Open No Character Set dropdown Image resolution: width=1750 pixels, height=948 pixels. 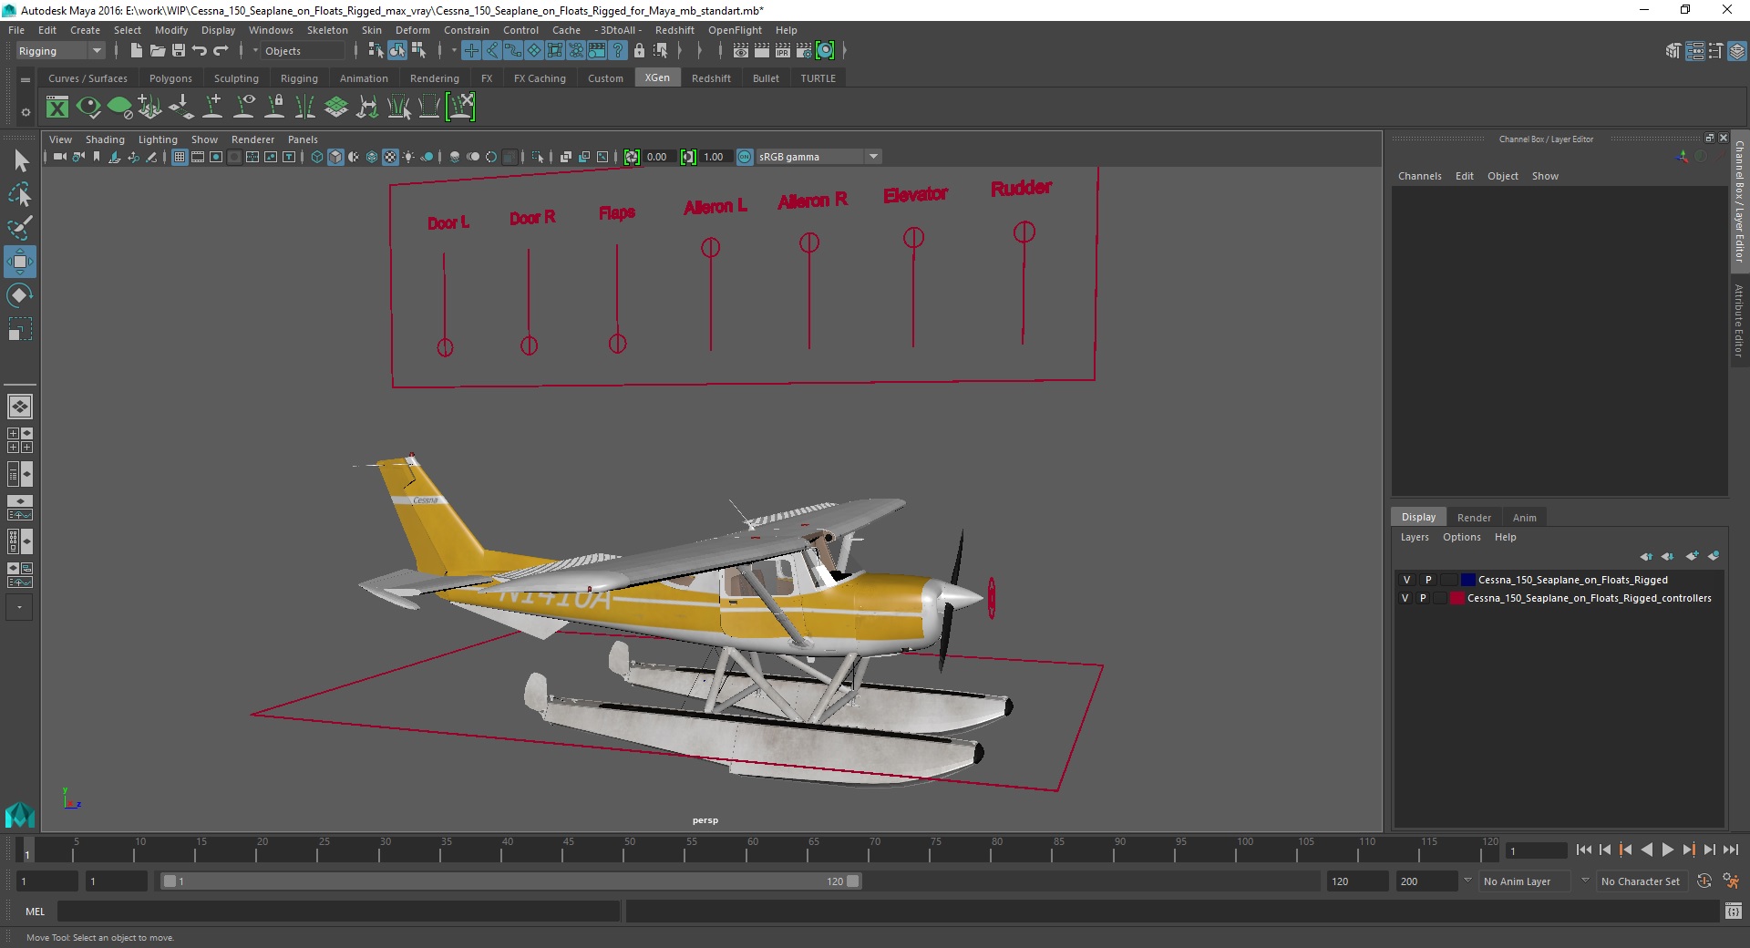(x=1641, y=881)
